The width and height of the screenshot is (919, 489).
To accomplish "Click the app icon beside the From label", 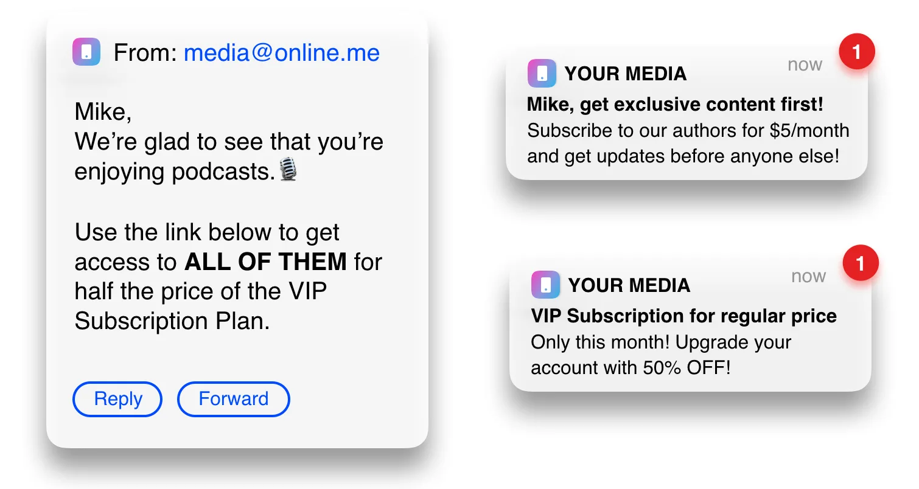I will (x=86, y=52).
